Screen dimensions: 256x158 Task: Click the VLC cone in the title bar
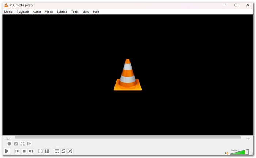tap(6, 5)
